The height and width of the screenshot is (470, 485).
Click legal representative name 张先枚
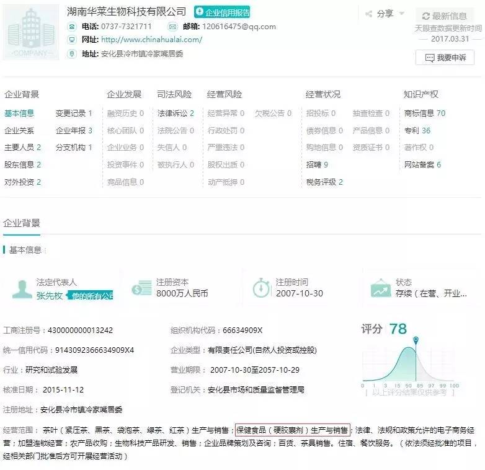(50, 296)
